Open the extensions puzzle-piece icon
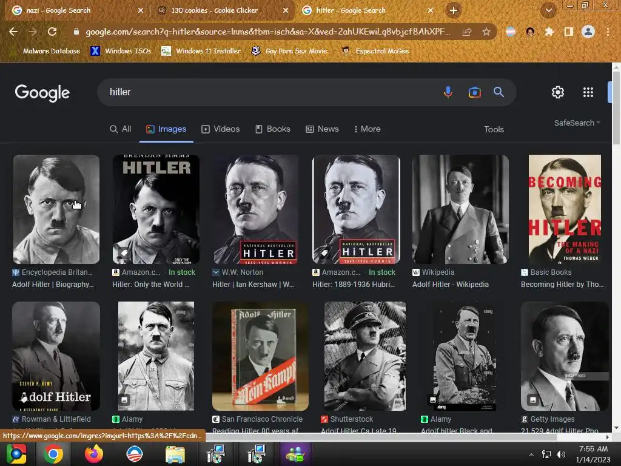 (x=549, y=32)
